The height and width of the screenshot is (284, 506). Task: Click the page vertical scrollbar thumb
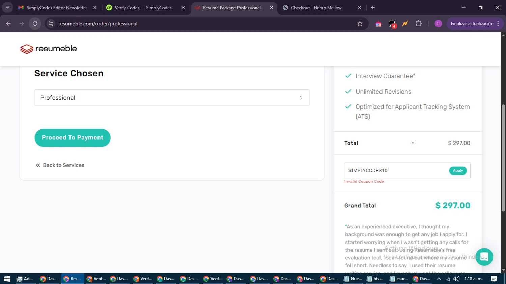503,158
